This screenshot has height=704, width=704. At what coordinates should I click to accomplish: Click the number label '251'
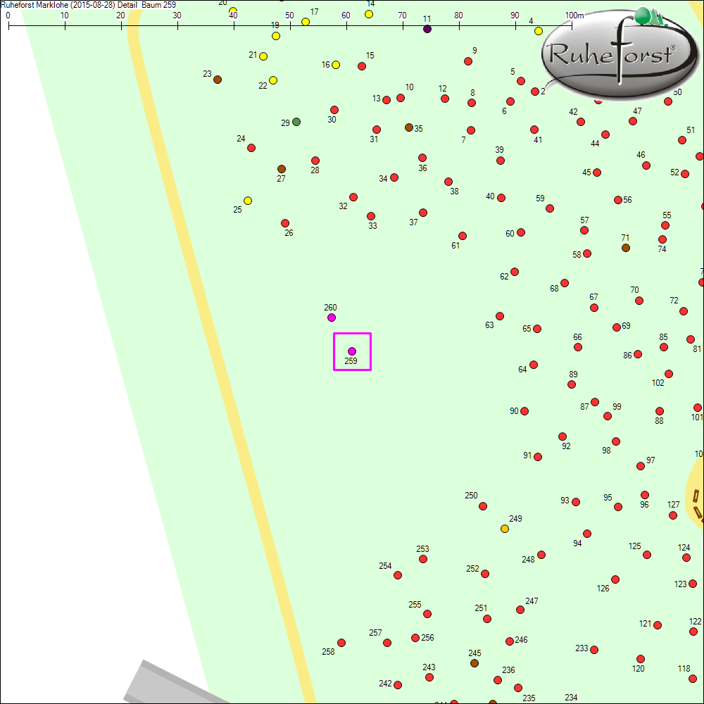click(481, 608)
